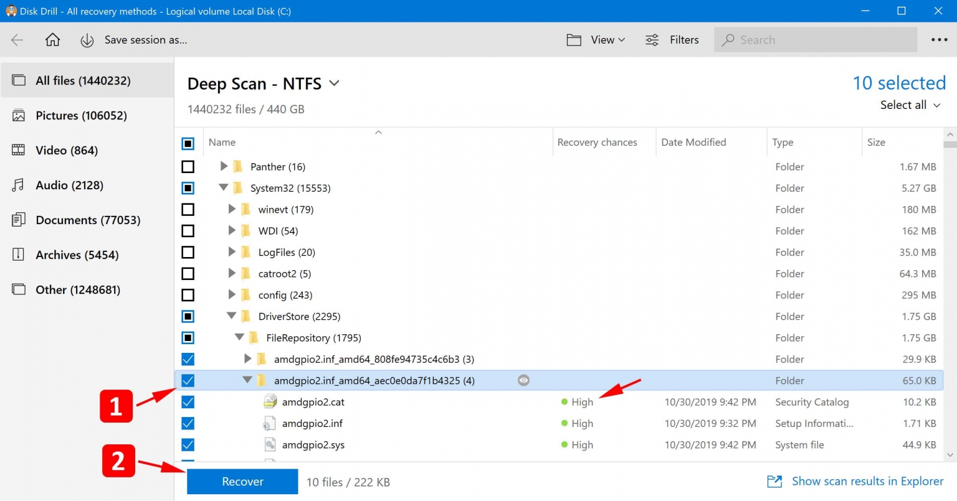Image resolution: width=957 pixels, height=501 pixels.
Task: Click the Pictures category icon in sidebar
Action: click(x=19, y=116)
